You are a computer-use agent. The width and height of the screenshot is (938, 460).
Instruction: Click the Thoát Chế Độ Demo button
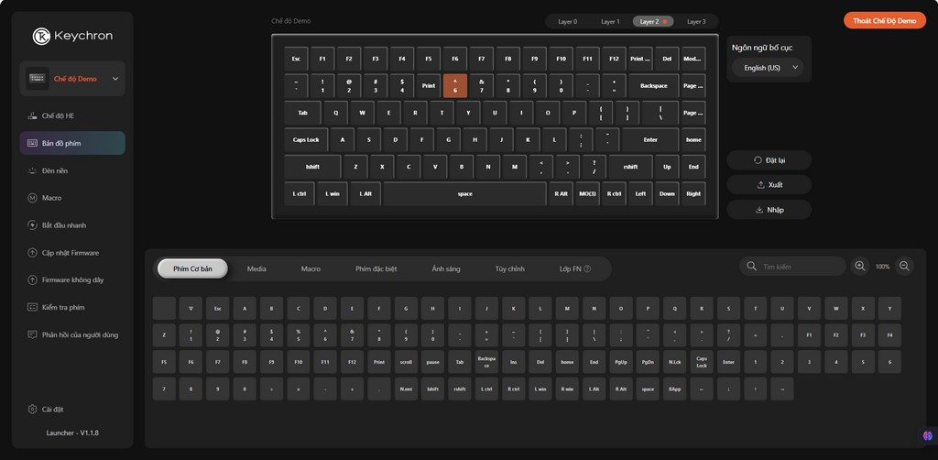click(884, 20)
